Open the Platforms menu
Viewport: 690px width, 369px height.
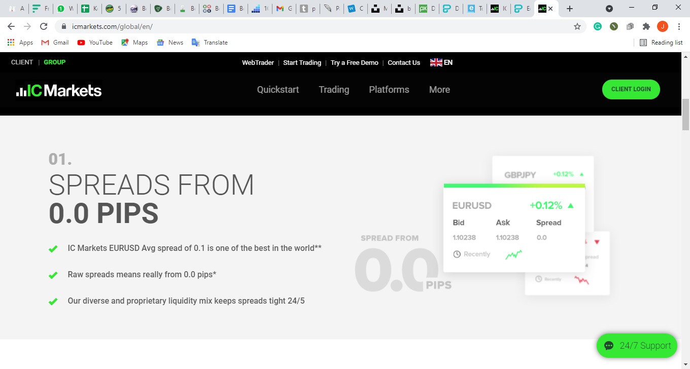(389, 90)
